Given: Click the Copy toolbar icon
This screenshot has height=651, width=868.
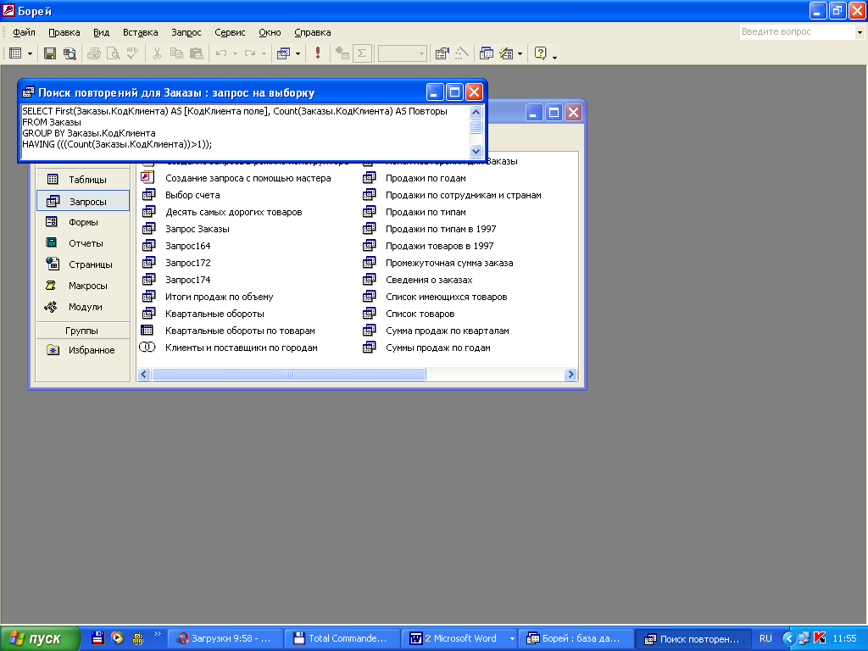Looking at the screenshot, I should coord(176,53).
